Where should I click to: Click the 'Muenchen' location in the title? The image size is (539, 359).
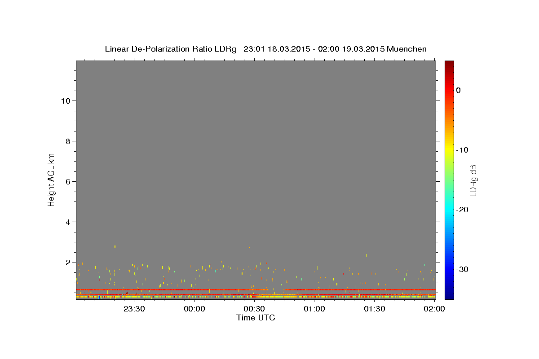tap(406, 49)
